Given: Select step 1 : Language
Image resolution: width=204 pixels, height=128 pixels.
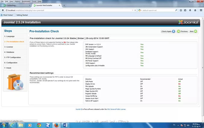Looking at the screenshot, I should (9, 36).
